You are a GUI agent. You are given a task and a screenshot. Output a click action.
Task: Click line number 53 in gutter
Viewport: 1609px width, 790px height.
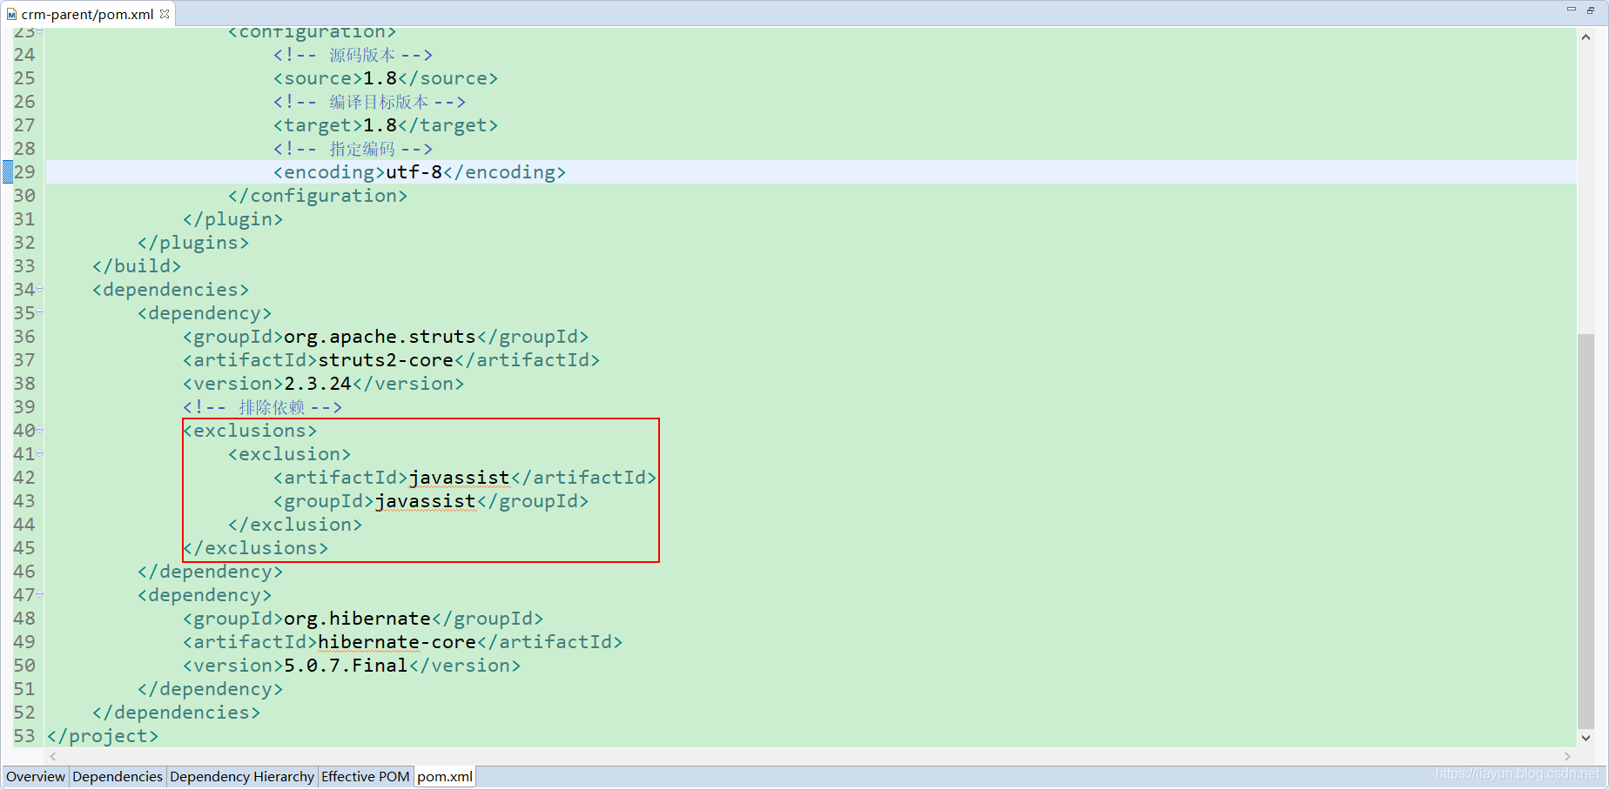click(24, 736)
